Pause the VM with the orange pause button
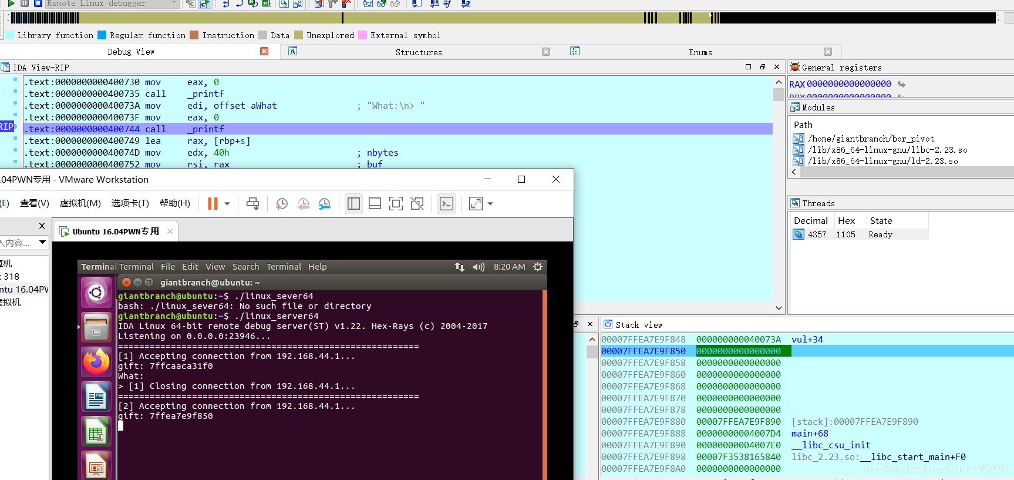This screenshot has width=1014, height=480. [213, 203]
